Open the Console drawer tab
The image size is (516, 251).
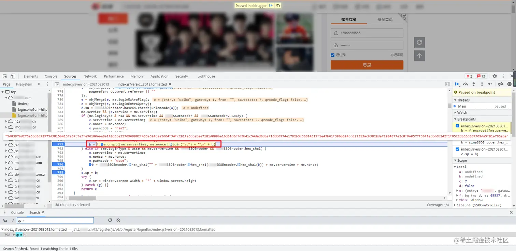click(x=17, y=213)
